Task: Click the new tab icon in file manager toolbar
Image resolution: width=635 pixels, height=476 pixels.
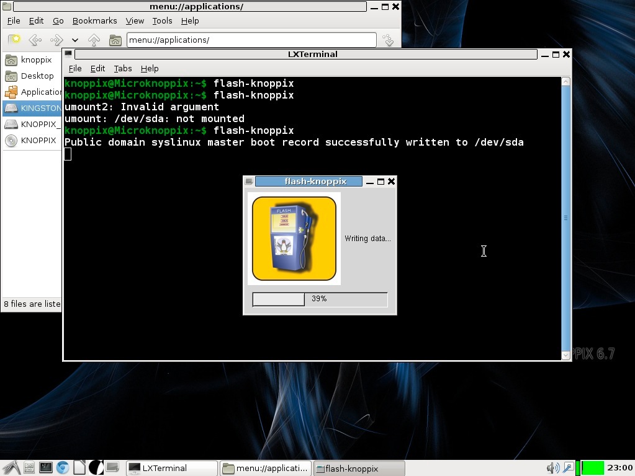Action: (14, 39)
